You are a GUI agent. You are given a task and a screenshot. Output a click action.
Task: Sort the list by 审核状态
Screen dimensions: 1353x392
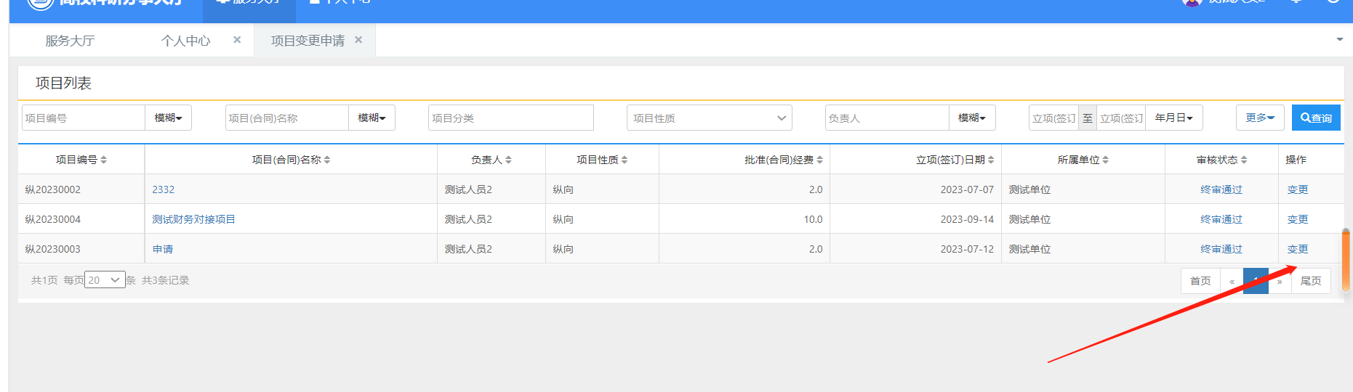click(x=1244, y=160)
